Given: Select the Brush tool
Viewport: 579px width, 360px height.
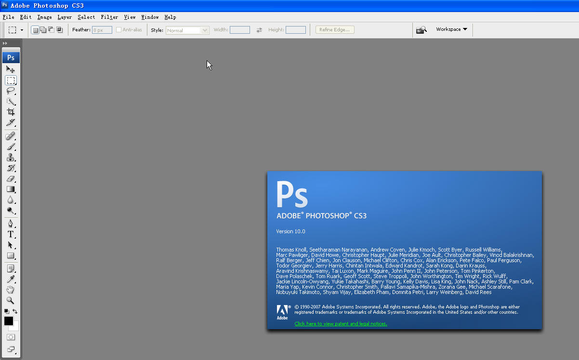Looking at the screenshot, I should pos(11,147).
